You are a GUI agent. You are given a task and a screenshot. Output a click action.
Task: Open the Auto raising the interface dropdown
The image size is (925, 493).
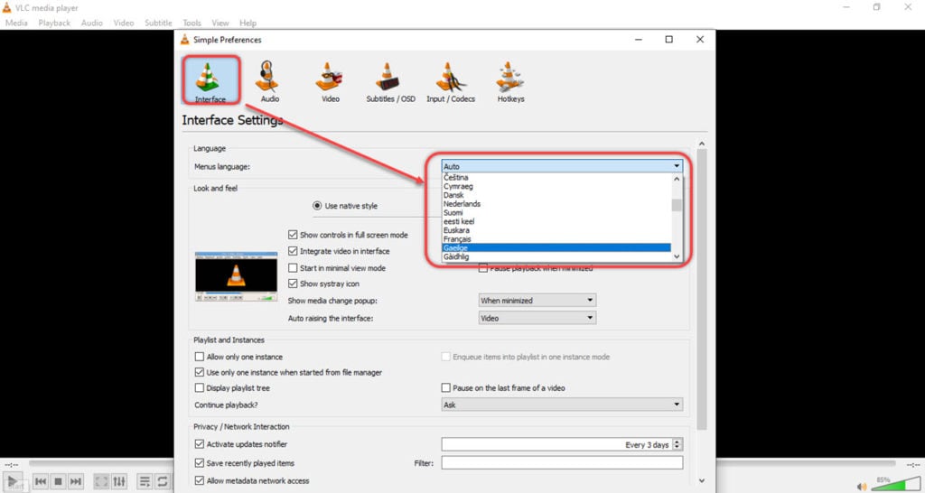point(537,318)
